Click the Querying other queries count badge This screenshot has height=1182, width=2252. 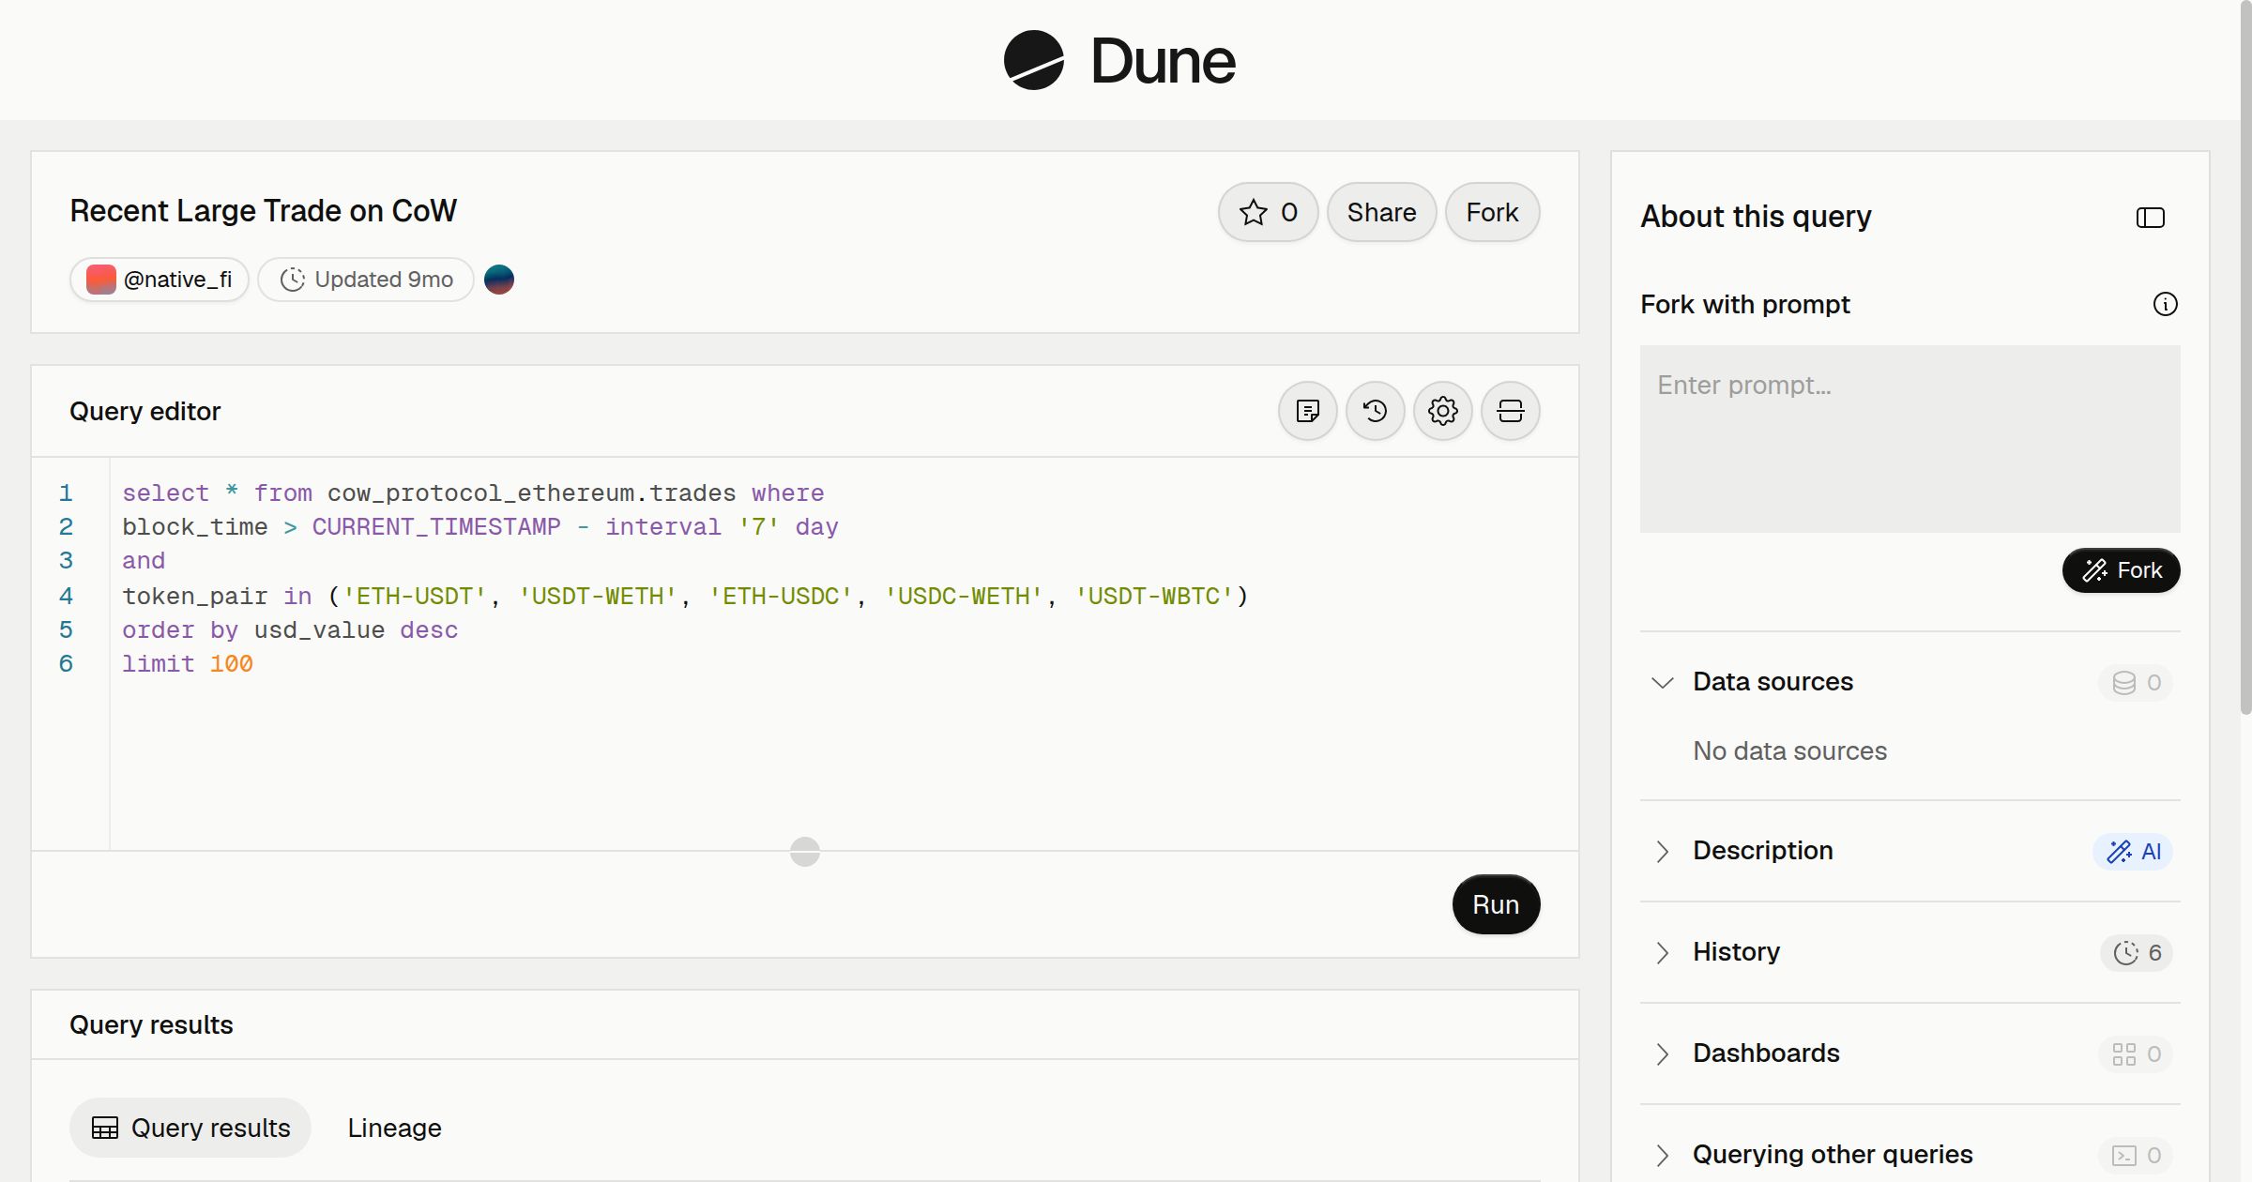coord(2136,1155)
